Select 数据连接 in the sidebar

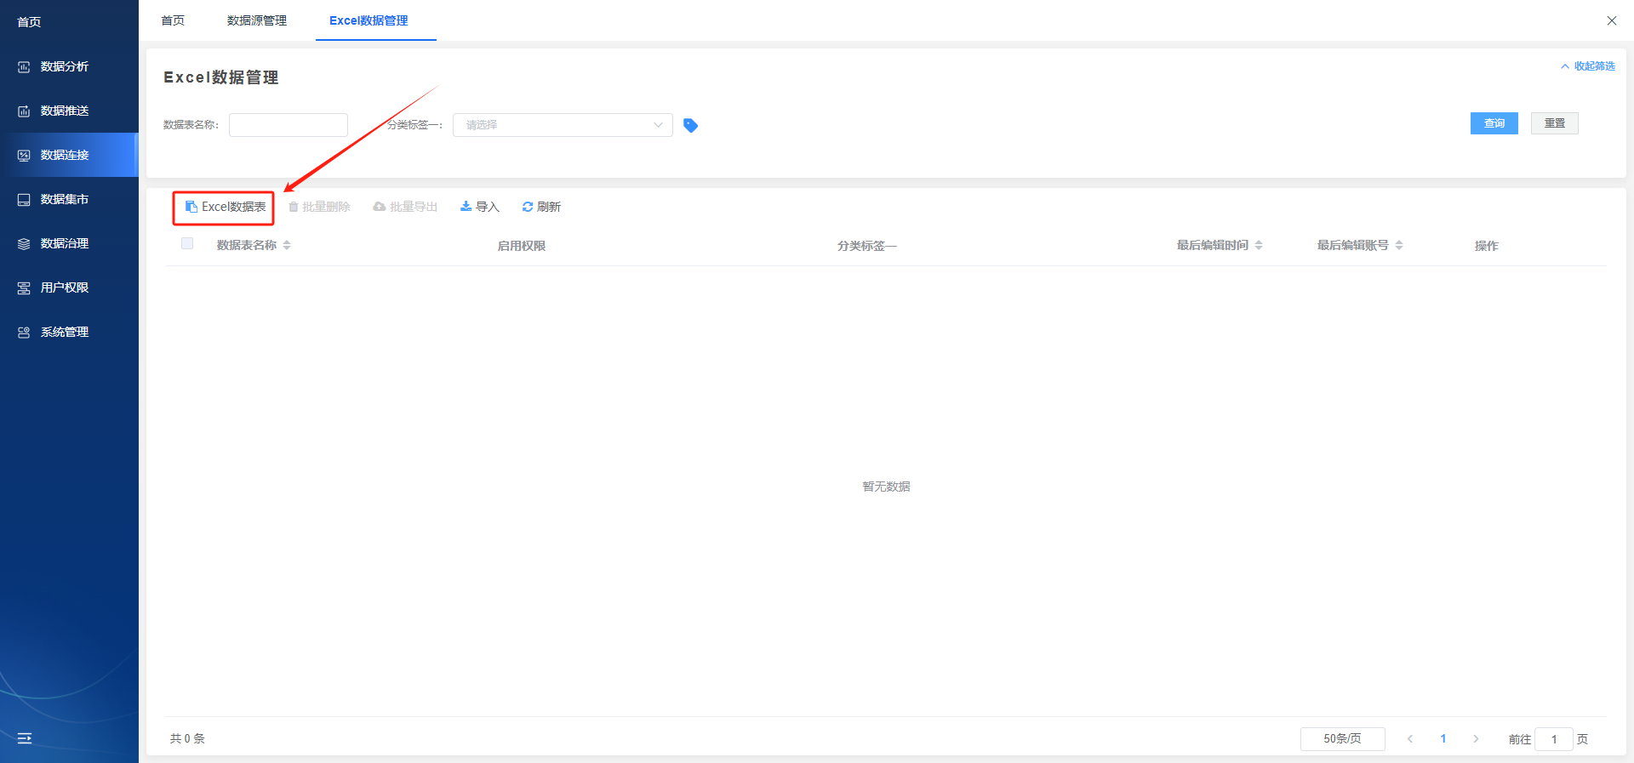coord(68,155)
